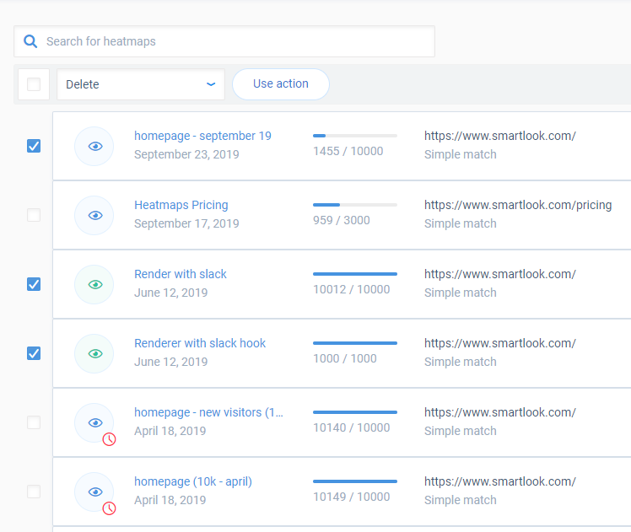Click the progress bar above 10012 / 10000
The image size is (631, 532).
point(355,274)
